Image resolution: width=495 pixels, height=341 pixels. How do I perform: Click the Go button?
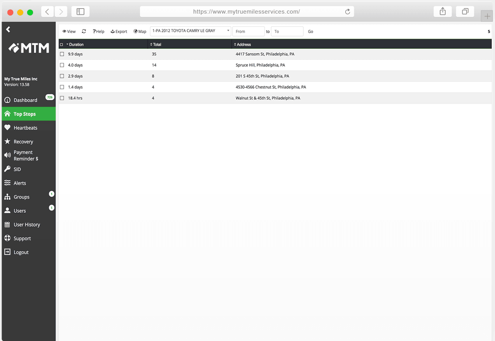311,31
